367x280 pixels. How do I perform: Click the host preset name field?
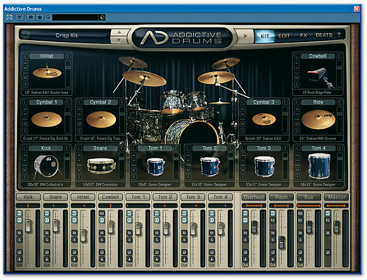coord(75,17)
